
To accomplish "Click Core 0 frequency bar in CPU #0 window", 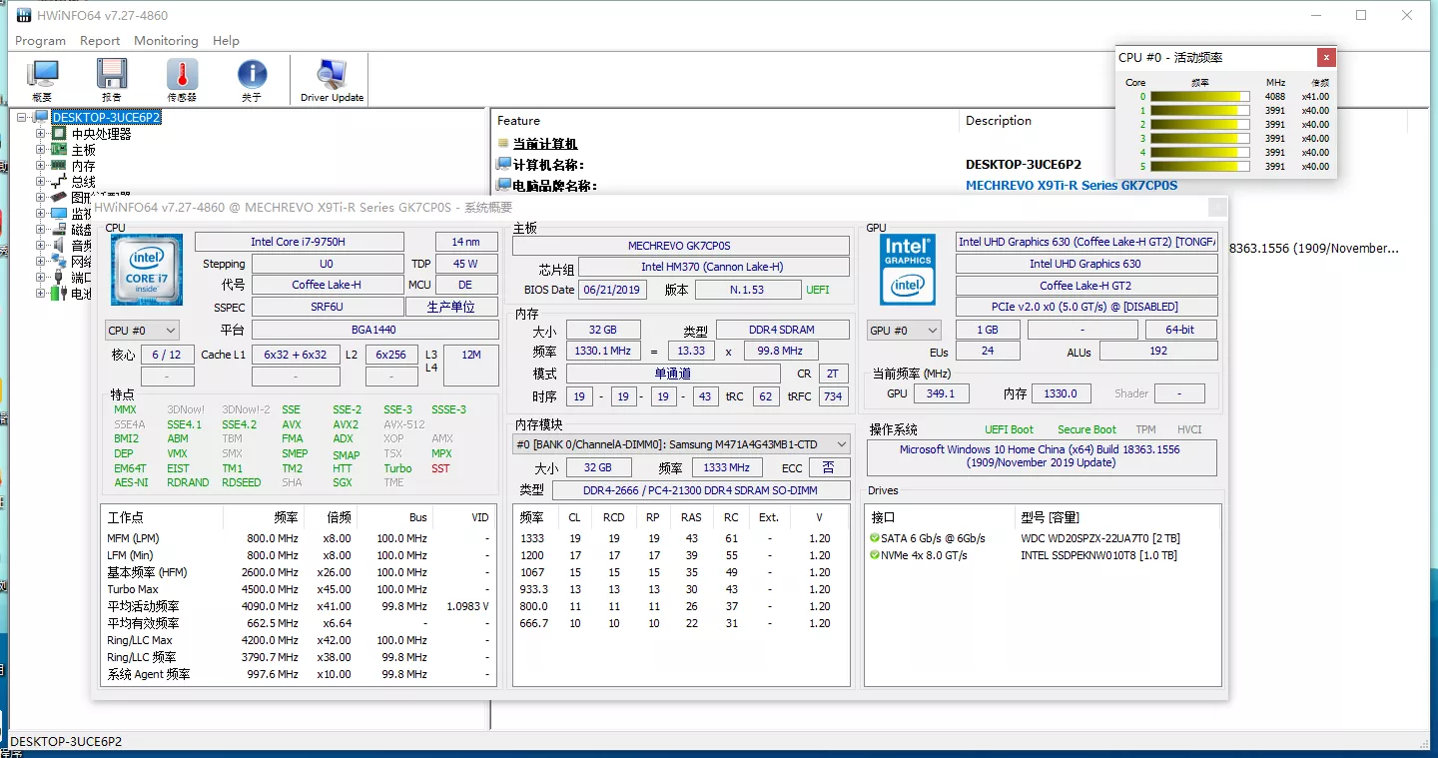I will [1198, 96].
